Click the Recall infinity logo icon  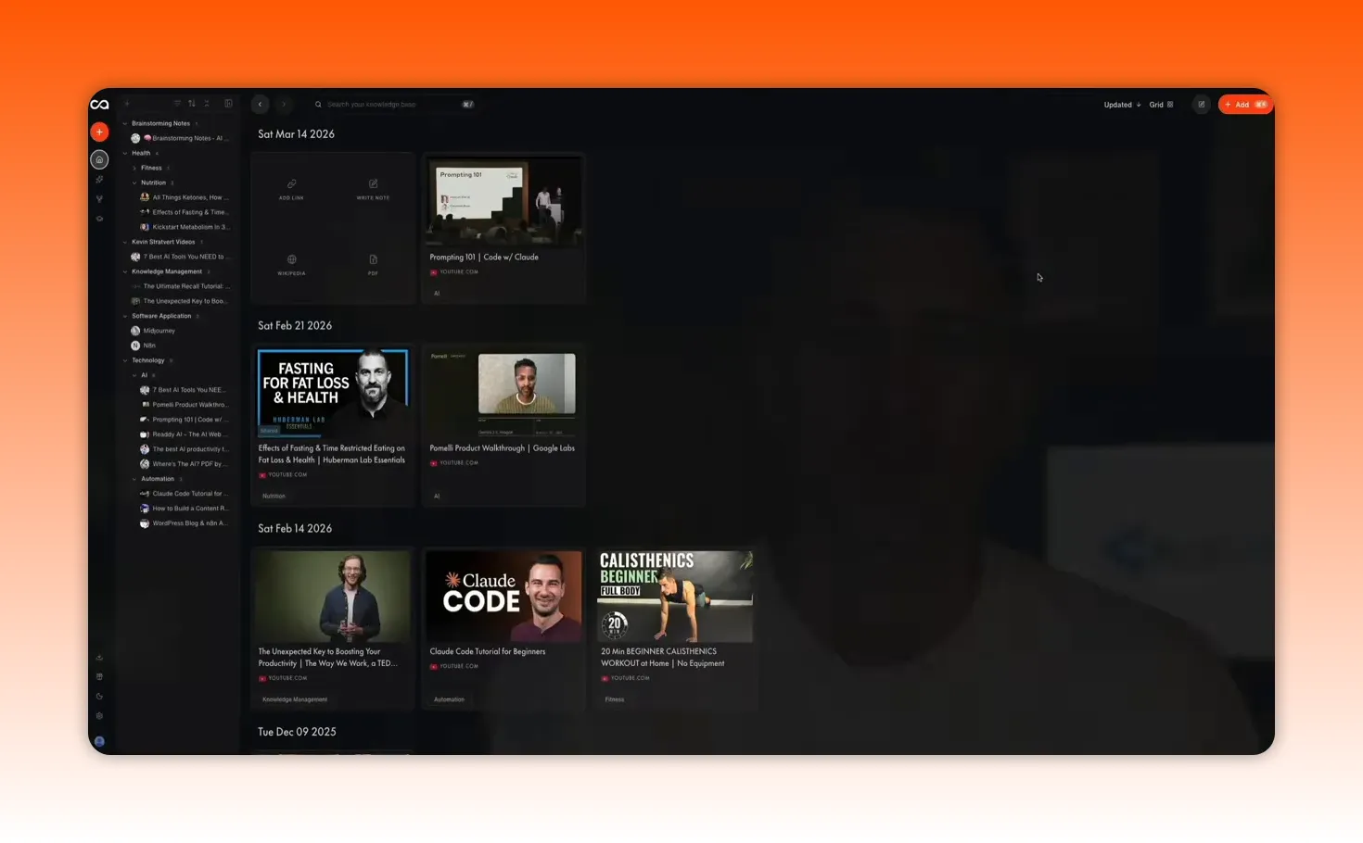pyautogui.click(x=99, y=105)
